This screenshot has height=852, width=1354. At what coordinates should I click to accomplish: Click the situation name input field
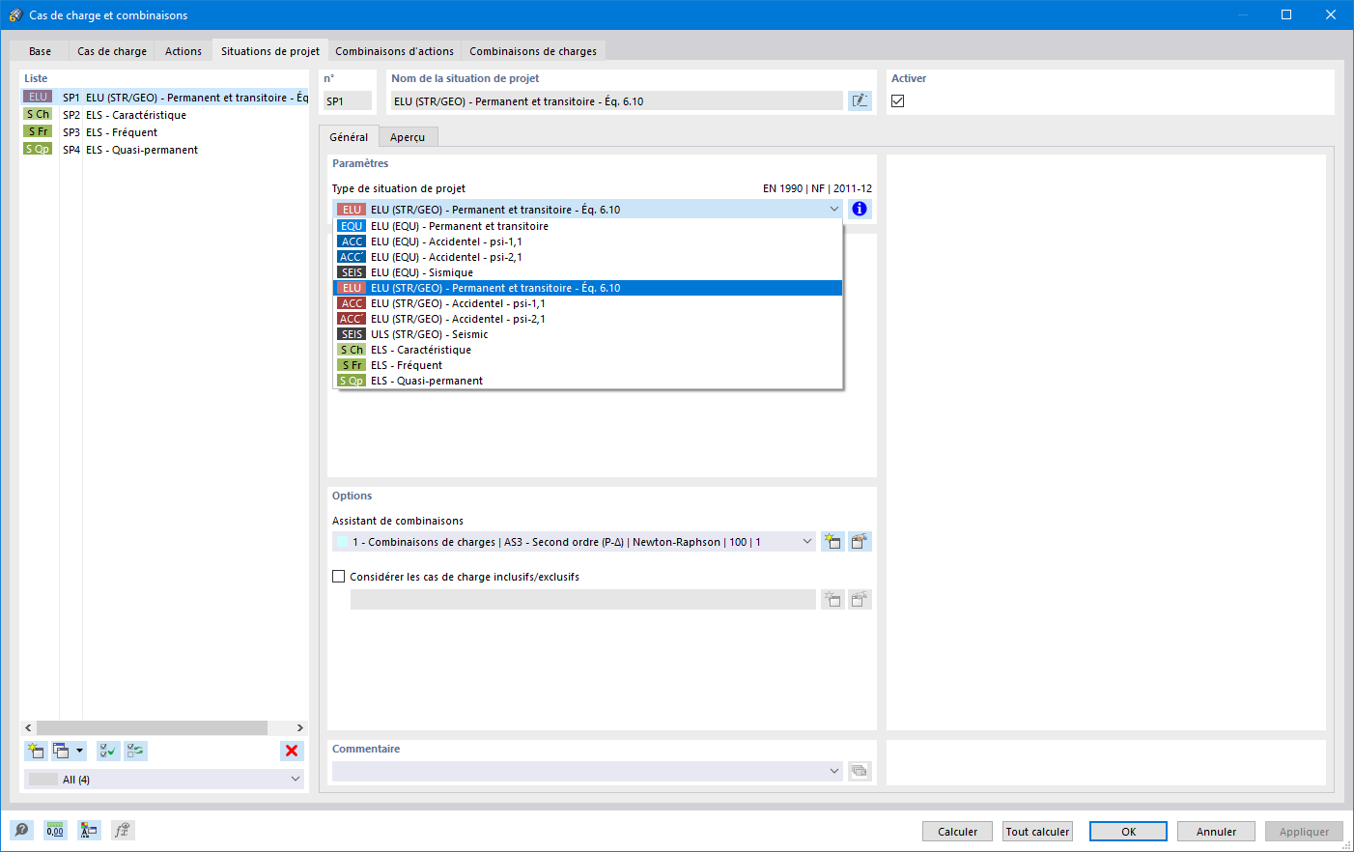tap(616, 100)
